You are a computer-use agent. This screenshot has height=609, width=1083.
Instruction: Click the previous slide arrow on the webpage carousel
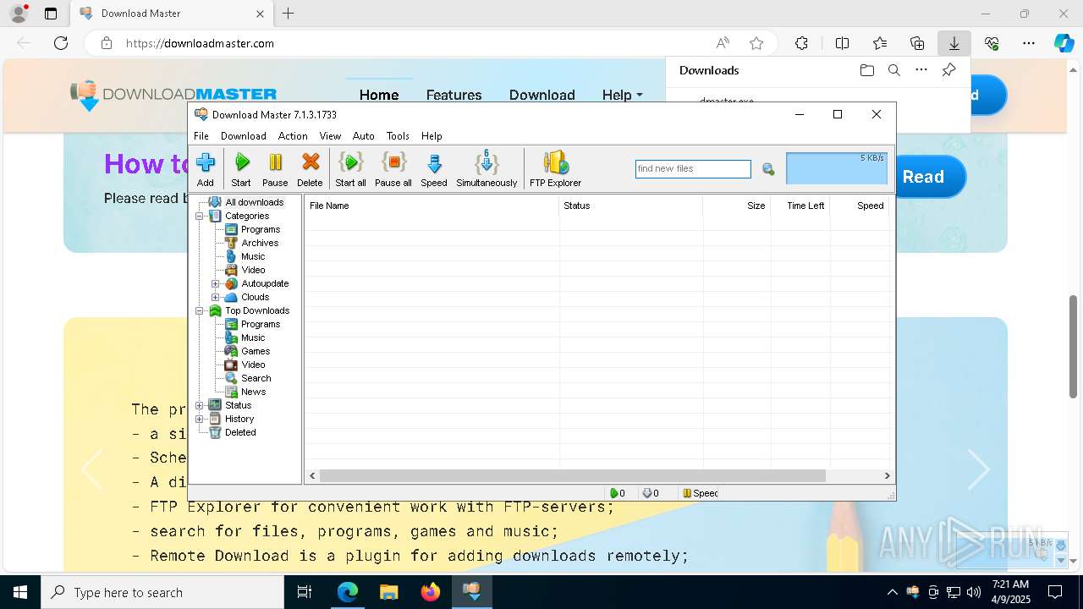(91, 469)
